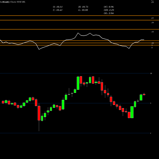Click the 'OC: 0.96' reading
This screenshot has height=159, width=159.
109,7
